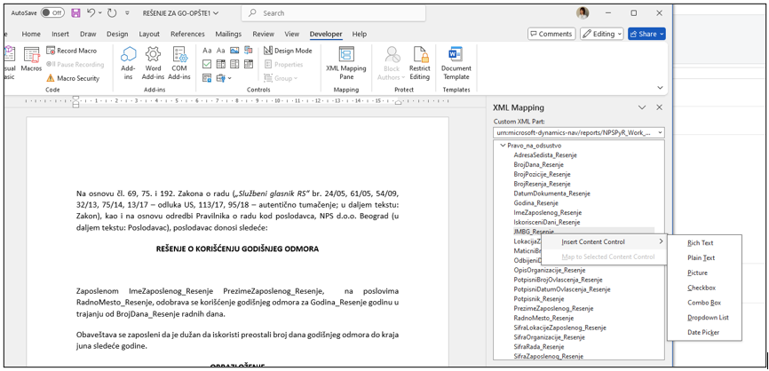This screenshot has width=769, height=371.
Task: Click the Share button
Action: tap(646, 34)
